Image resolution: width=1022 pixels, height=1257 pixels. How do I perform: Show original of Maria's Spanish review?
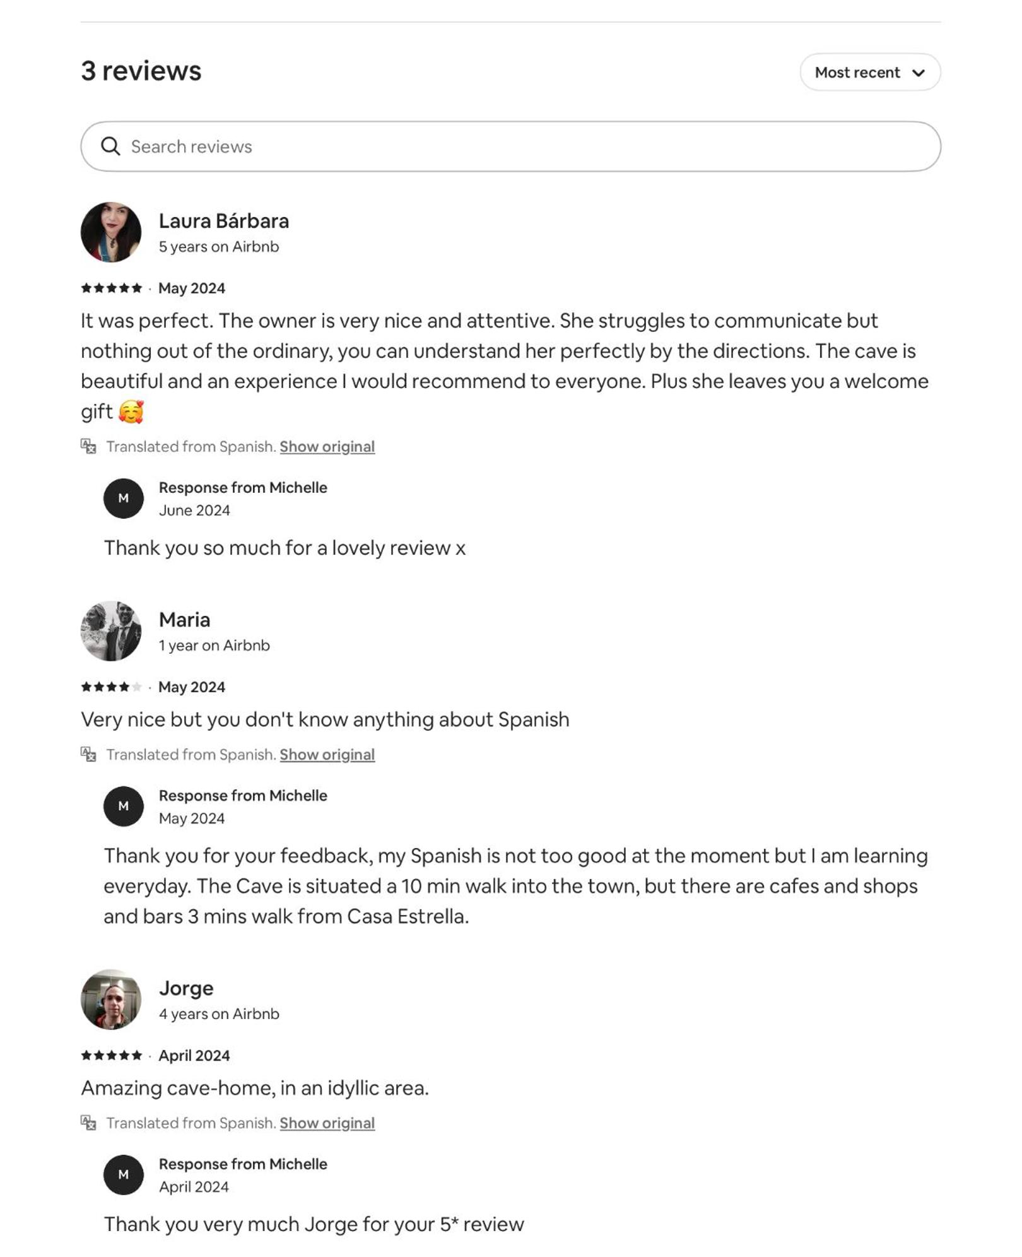pos(327,755)
